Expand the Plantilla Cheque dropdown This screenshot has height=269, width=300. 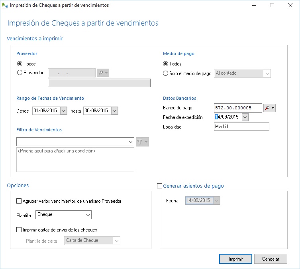point(88,215)
